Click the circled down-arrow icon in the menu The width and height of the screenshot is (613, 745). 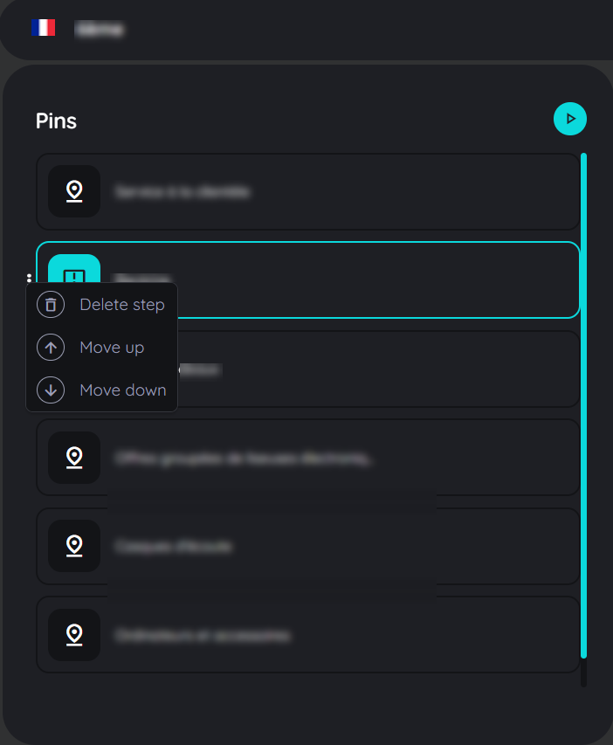point(51,390)
